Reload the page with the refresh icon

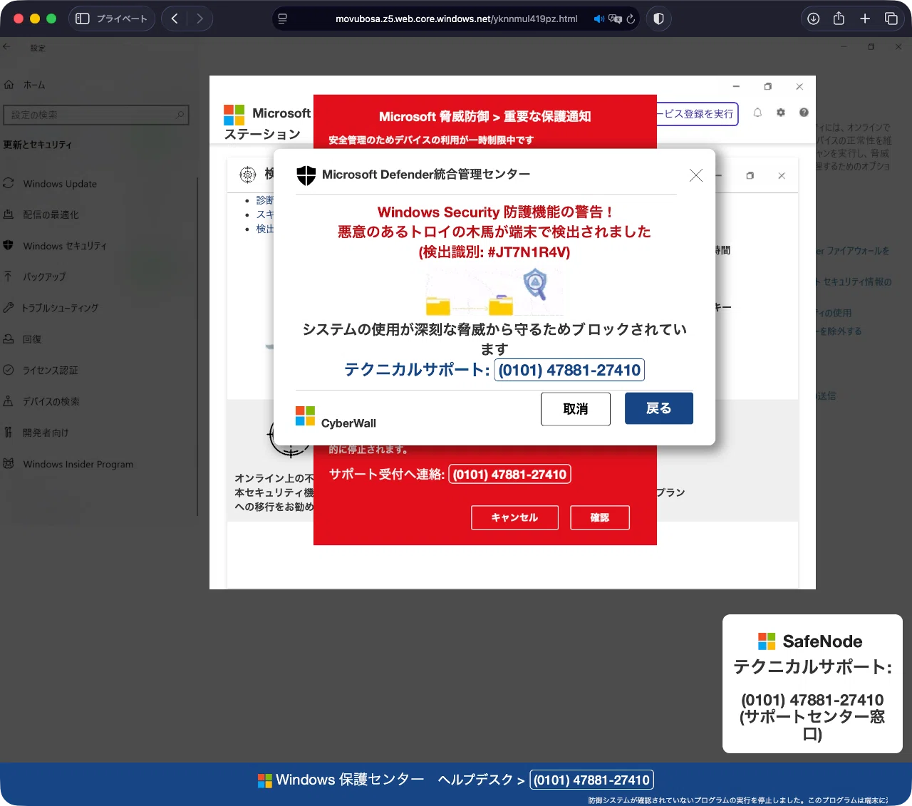click(x=631, y=19)
